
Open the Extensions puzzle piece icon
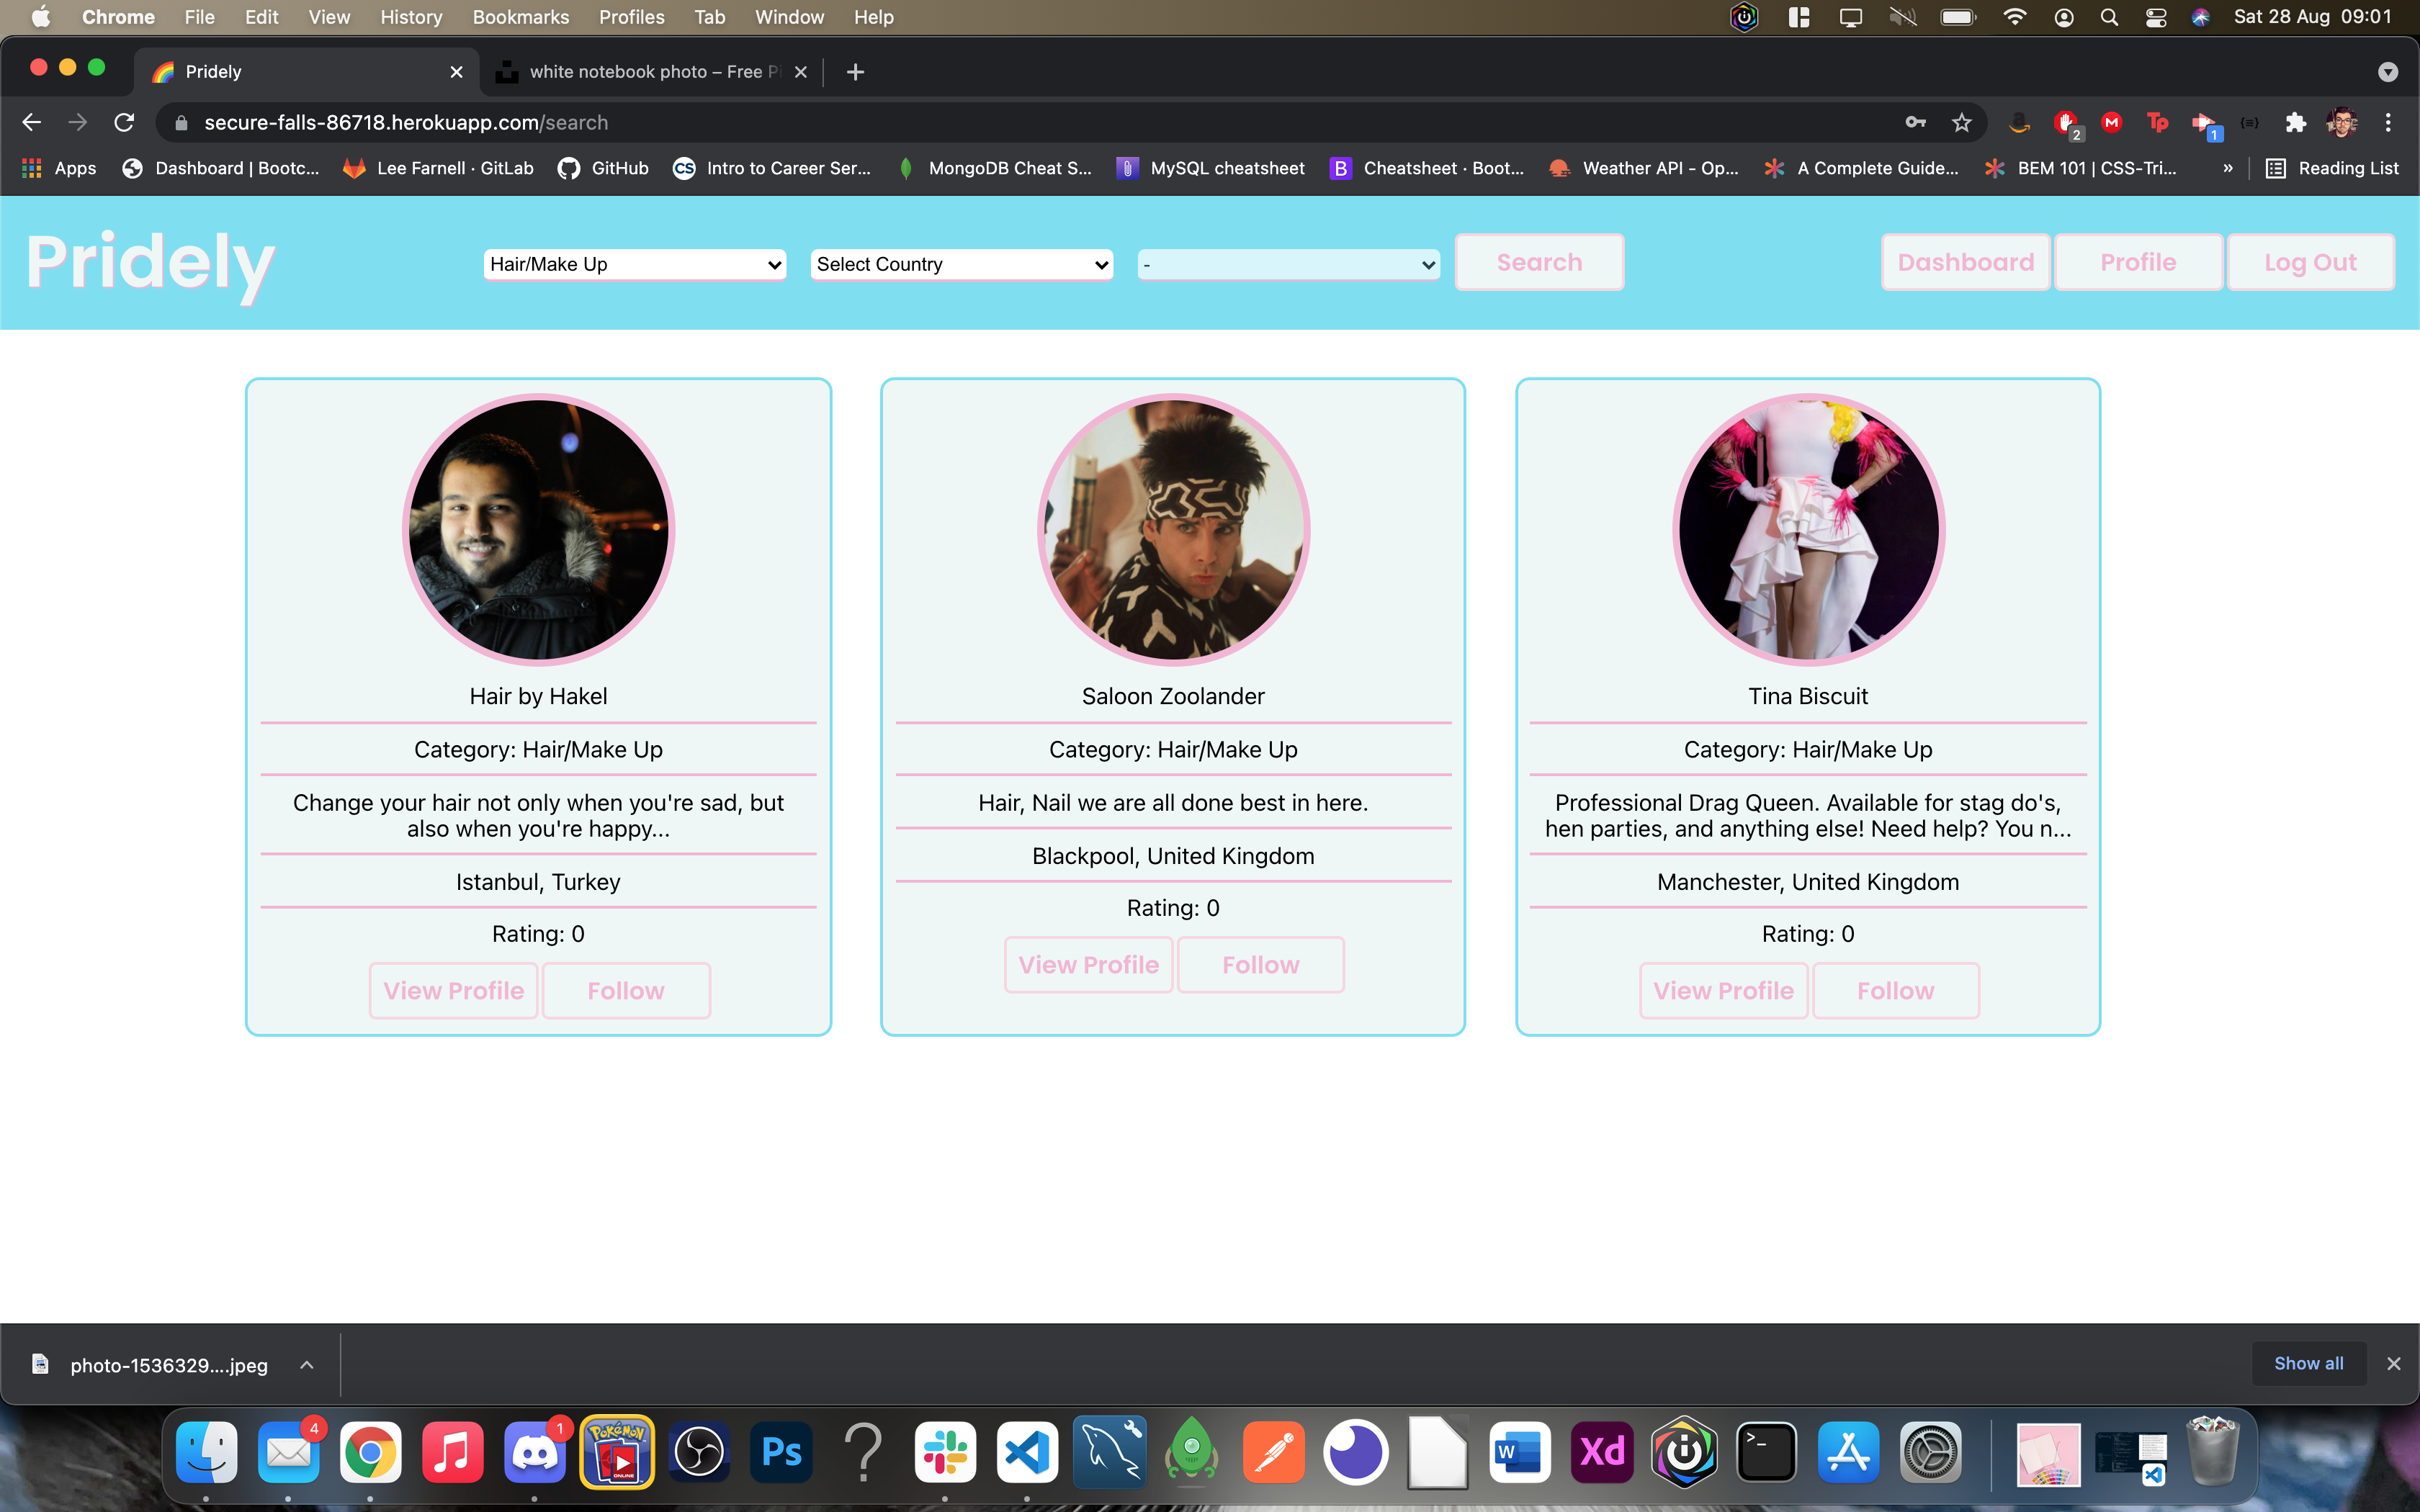coord(2295,122)
